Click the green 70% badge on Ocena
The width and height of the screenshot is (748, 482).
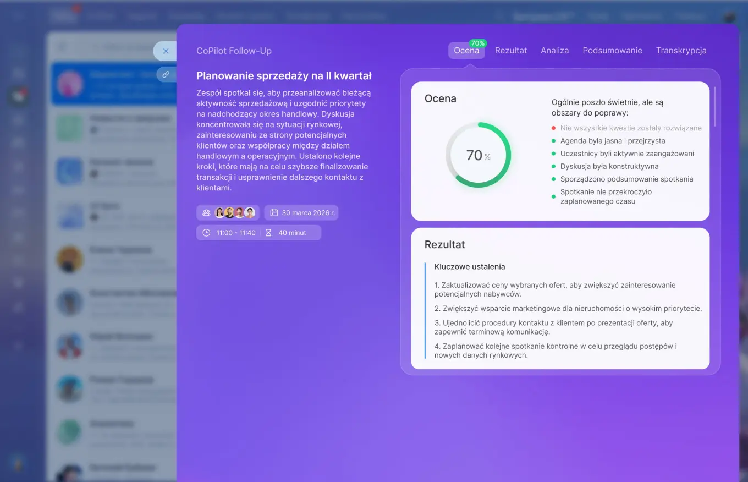point(477,43)
